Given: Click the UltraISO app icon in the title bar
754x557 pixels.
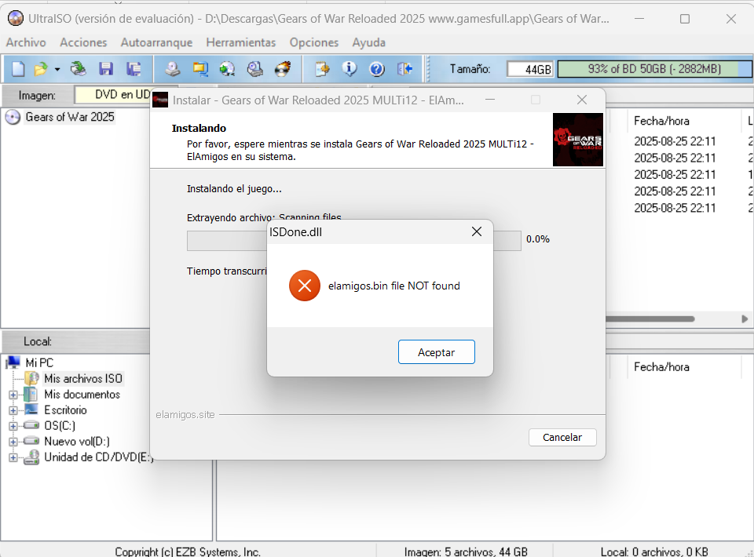Looking at the screenshot, I should point(16,19).
